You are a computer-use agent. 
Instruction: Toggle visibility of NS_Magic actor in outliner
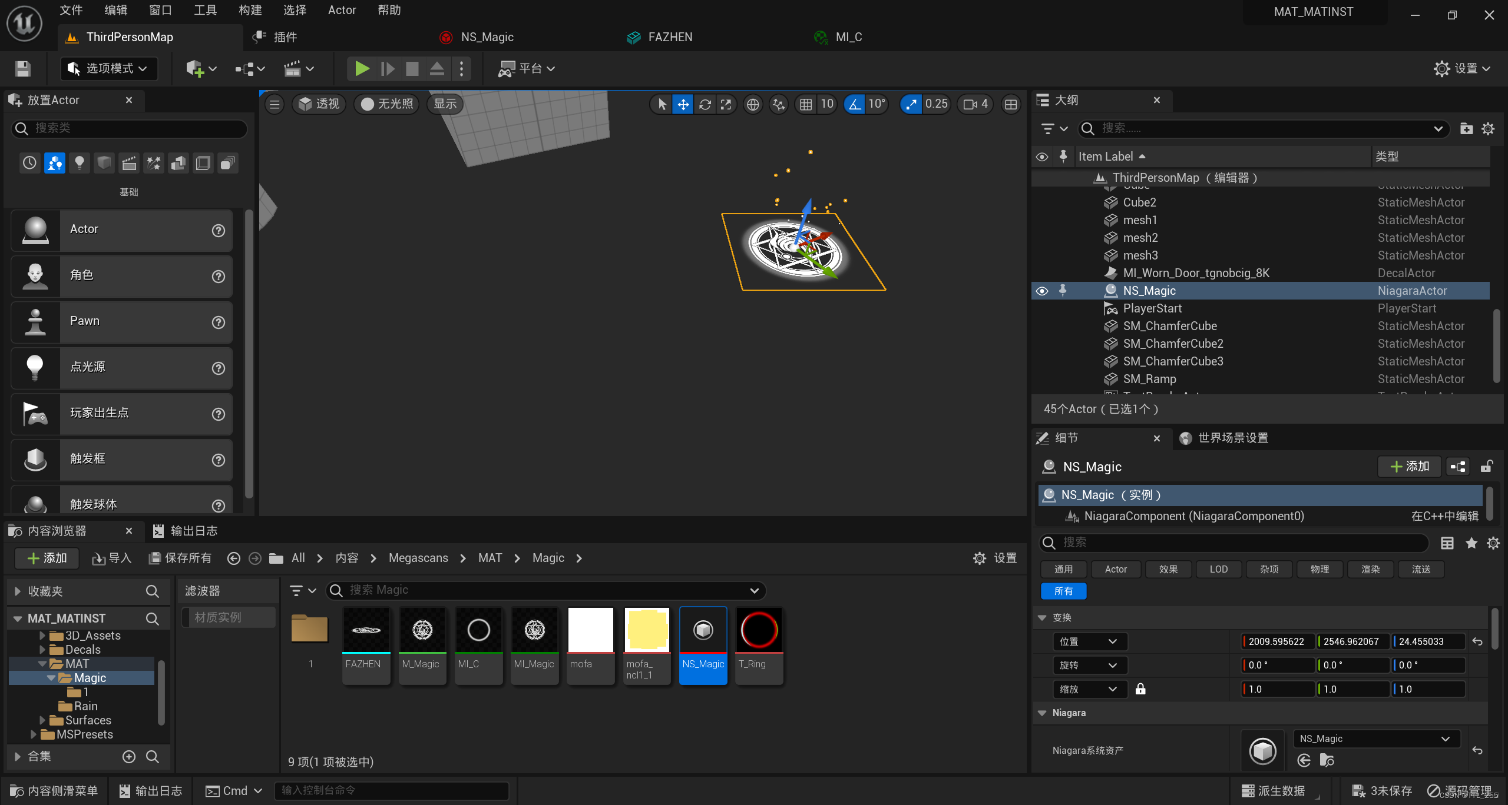(1041, 290)
